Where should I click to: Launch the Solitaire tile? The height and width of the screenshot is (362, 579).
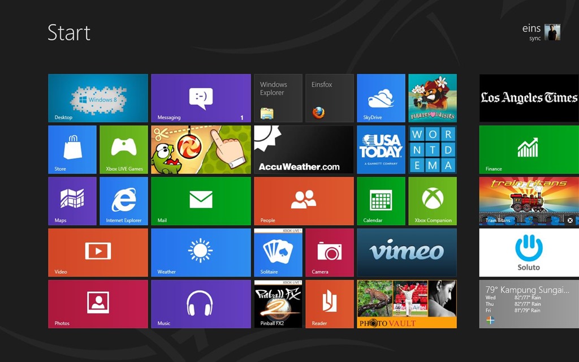point(278,252)
